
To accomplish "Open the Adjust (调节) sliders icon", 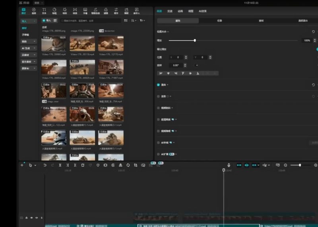I will 116,11.
